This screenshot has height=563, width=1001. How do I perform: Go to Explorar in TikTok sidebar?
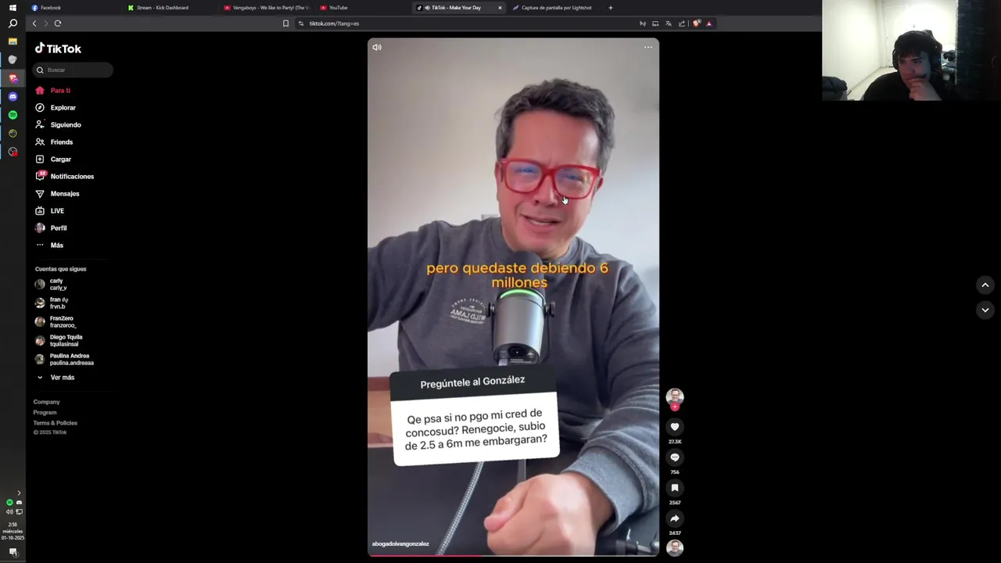(x=55, y=108)
